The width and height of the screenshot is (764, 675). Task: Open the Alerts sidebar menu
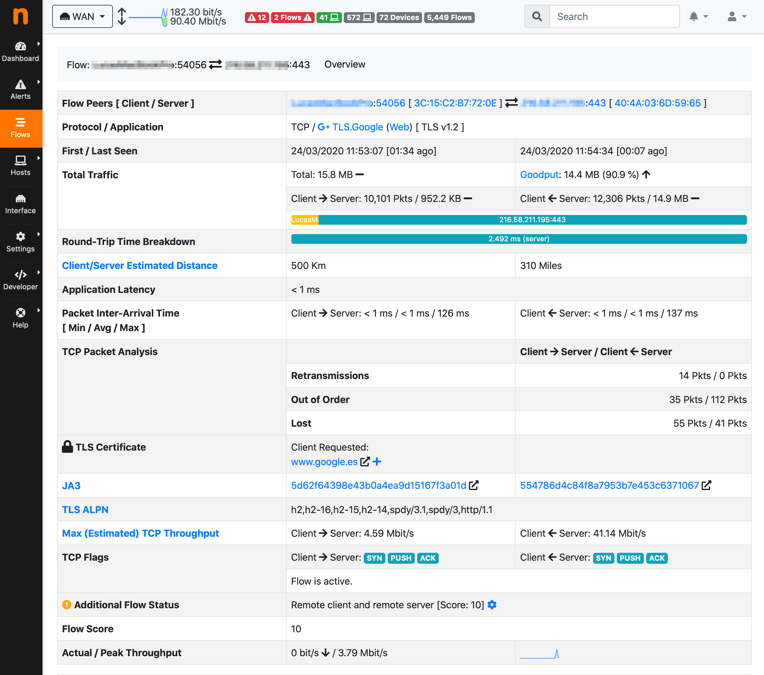click(21, 90)
